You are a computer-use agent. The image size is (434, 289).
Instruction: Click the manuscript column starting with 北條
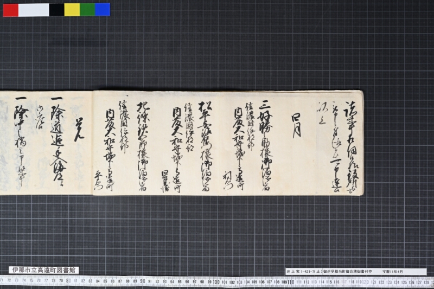point(143,146)
